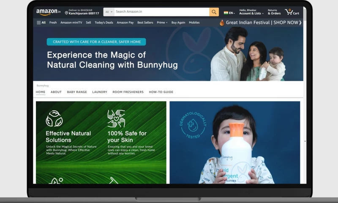Open Amazon miniTV link

[x=71, y=22]
